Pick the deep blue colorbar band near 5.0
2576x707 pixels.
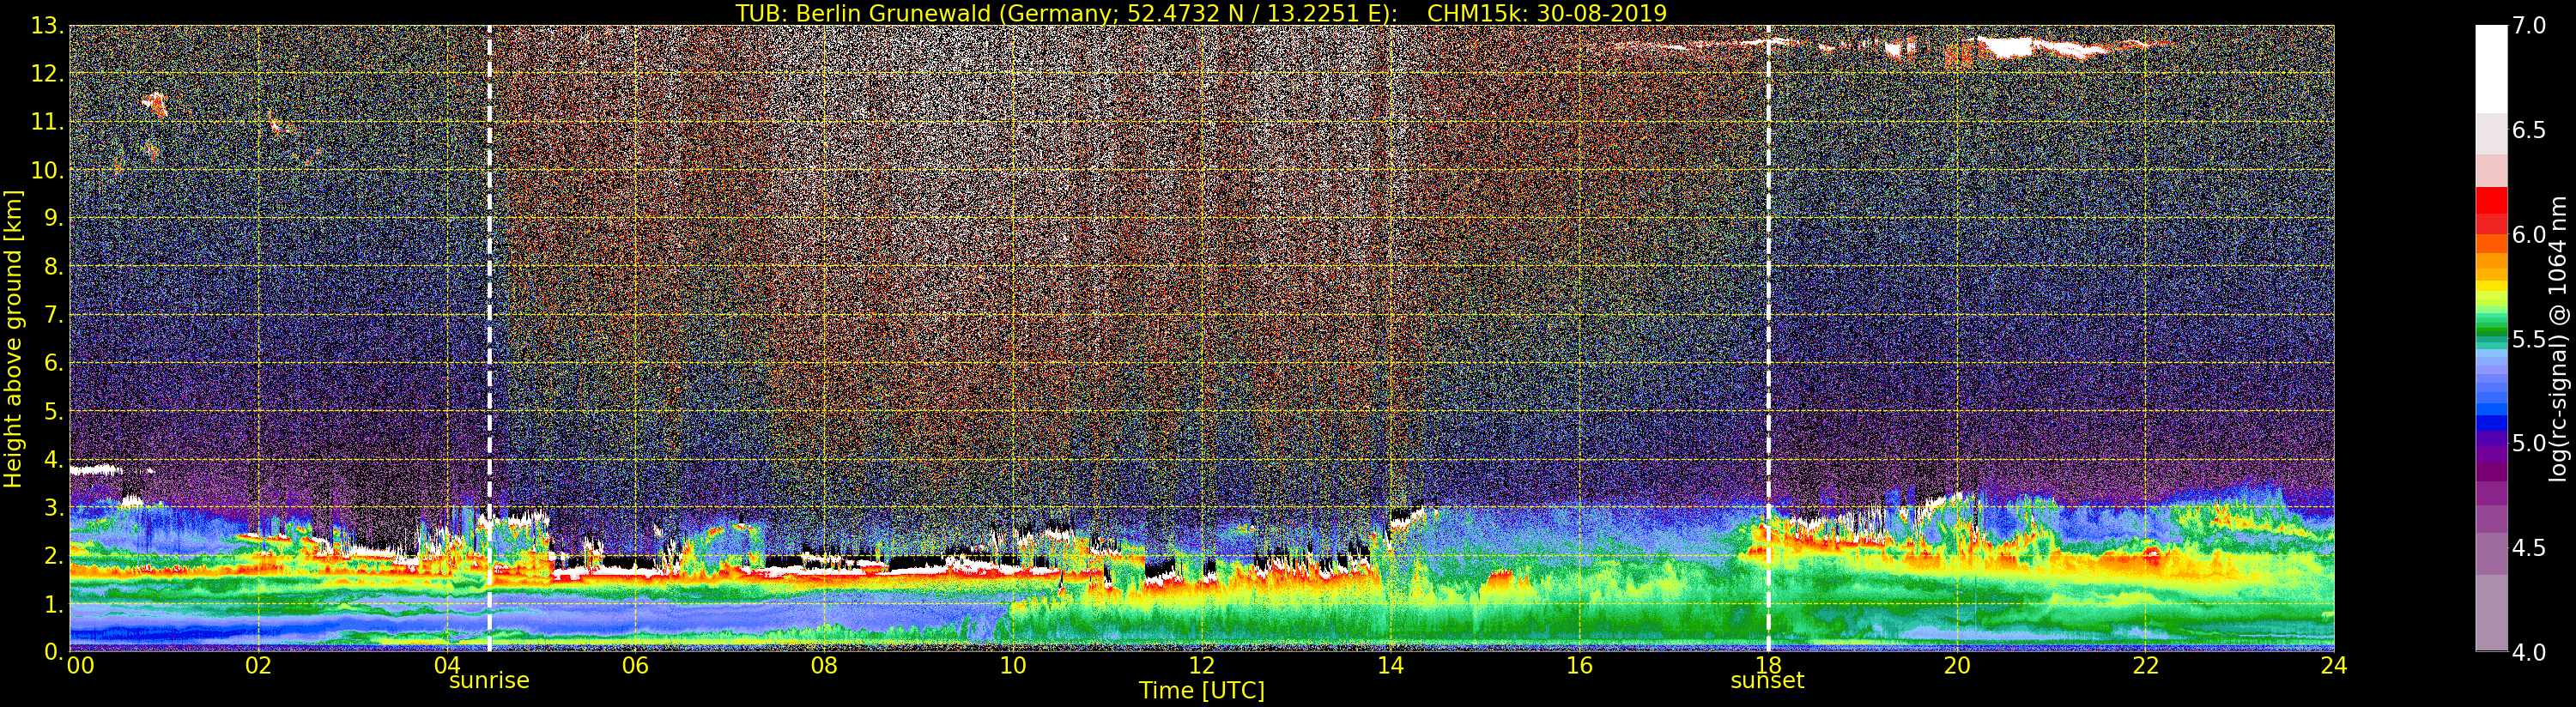click(x=2491, y=423)
